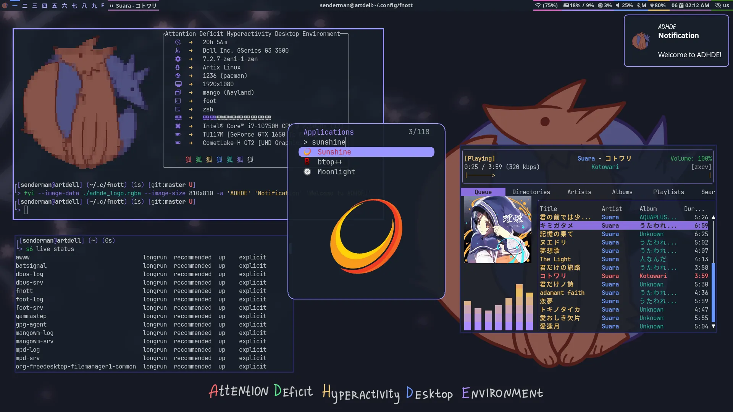This screenshot has height=412, width=733.
Task: Click the Artist column header in queue
Action: point(612,209)
